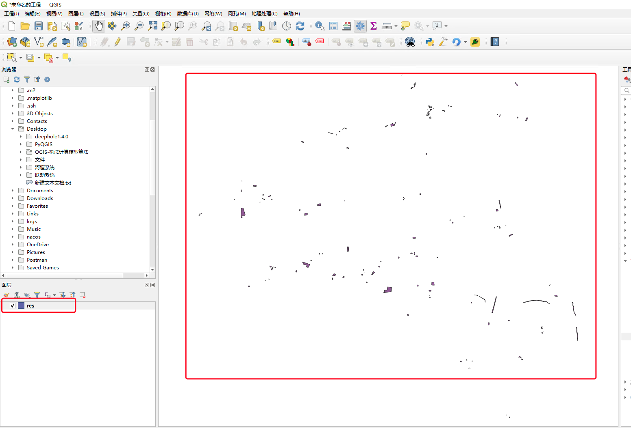Select the 新建文本文档.txt file in browser
The image size is (631, 428).
click(x=53, y=183)
